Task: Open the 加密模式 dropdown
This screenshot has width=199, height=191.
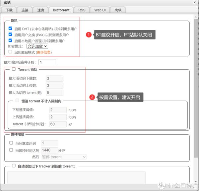Action: click(x=37, y=46)
